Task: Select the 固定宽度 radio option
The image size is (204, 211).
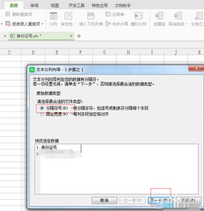Action: coord(42,114)
